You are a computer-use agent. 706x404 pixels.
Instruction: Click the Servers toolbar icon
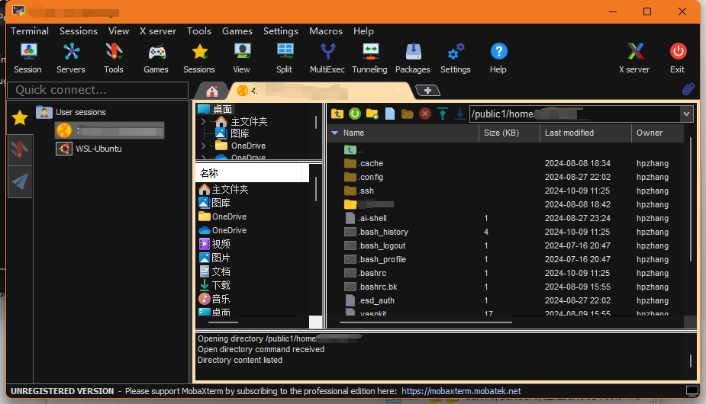pyautogui.click(x=71, y=58)
